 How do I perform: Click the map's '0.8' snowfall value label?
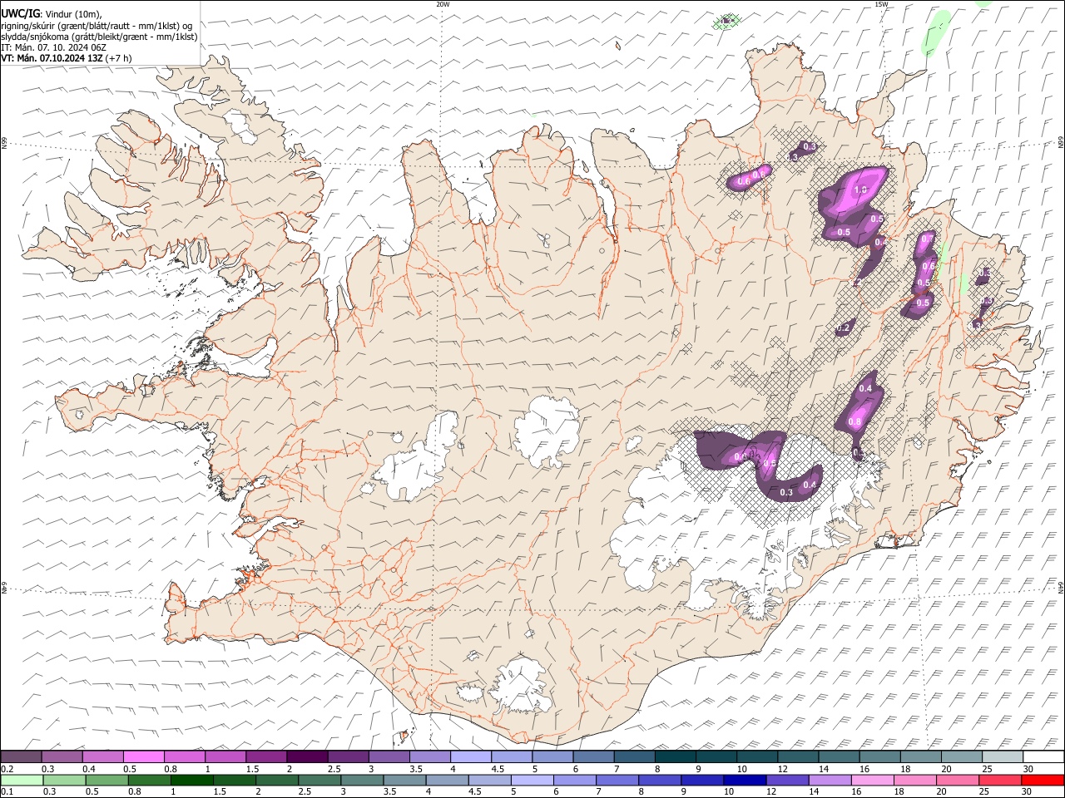[854, 422]
